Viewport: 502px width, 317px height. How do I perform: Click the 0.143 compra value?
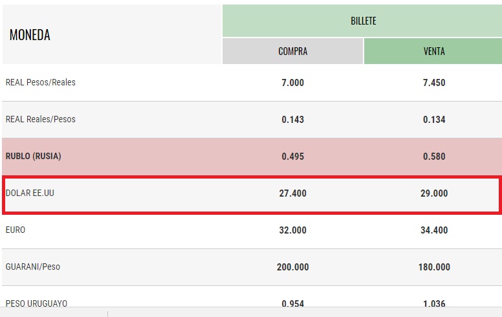[x=292, y=120]
